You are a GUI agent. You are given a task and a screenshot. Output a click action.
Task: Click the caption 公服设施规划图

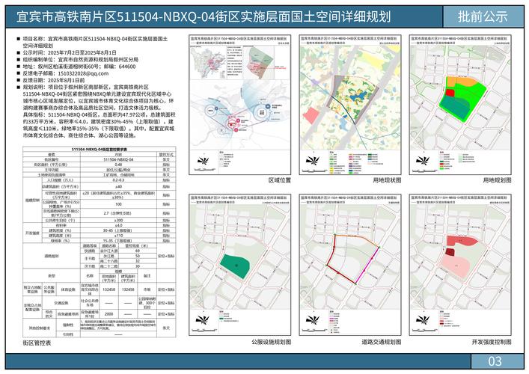pos(272,342)
